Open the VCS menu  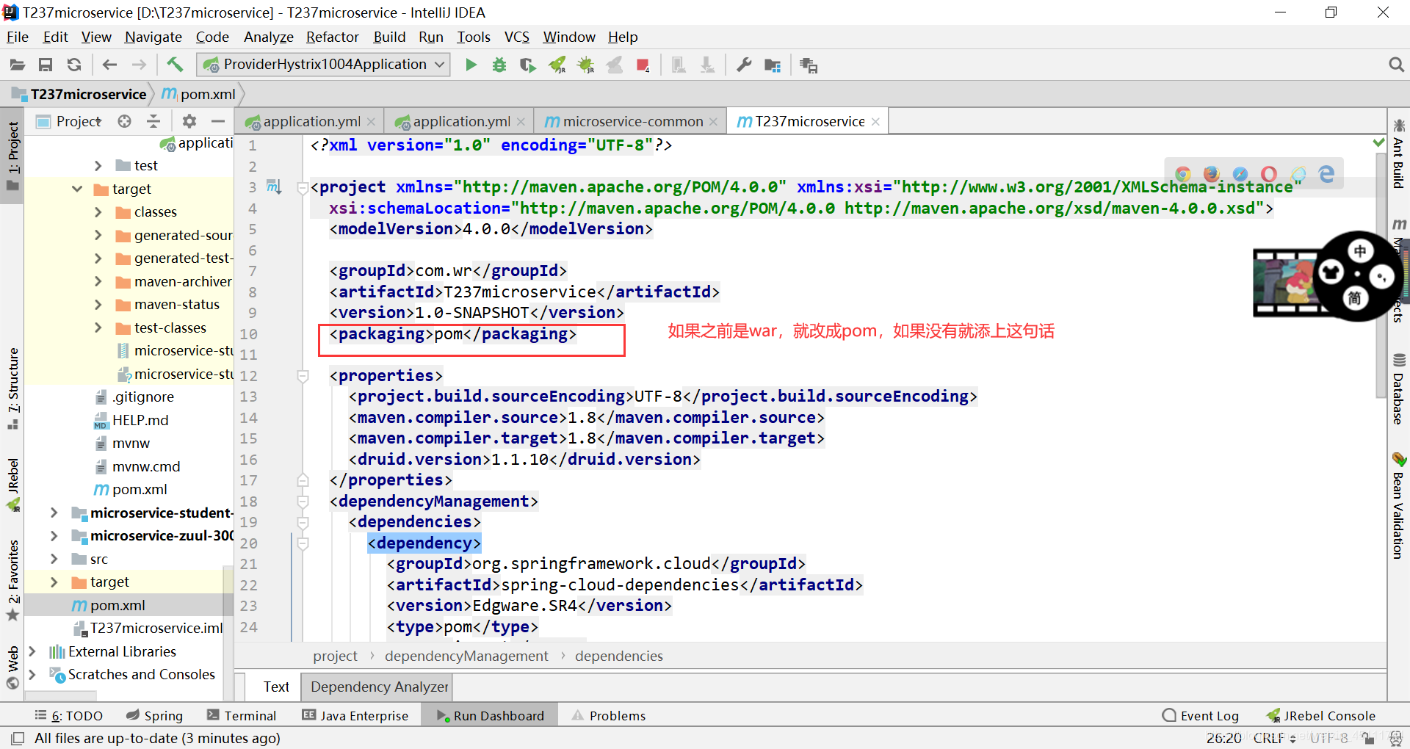516,37
